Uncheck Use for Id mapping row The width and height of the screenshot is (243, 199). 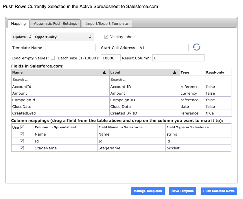(x=22, y=141)
